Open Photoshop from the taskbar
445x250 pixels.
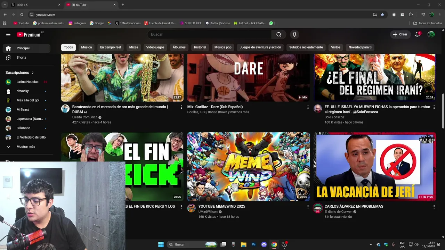[x=254, y=244]
